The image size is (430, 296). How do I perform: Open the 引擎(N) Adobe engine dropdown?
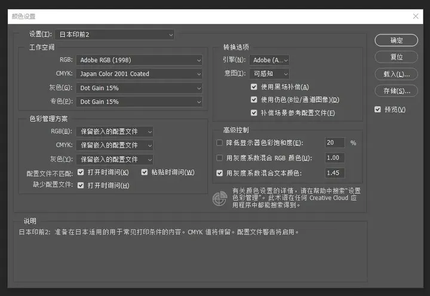(269, 60)
